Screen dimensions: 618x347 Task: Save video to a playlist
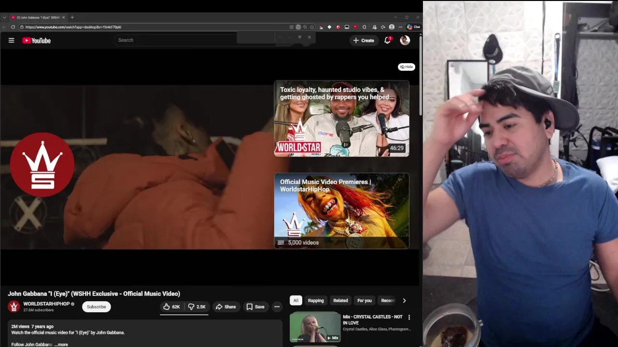255,307
